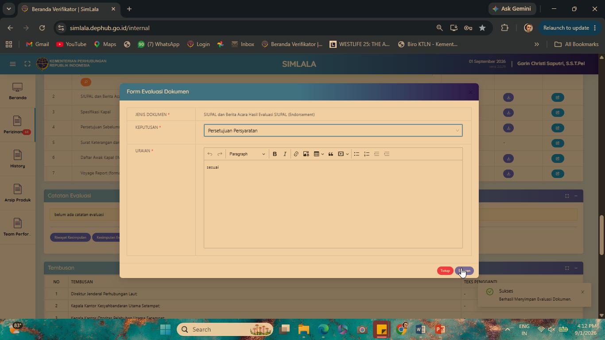This screenshot has height=340, width=605.
Task: Open the Keputusan dropdown
Action: tap(333, 131)
